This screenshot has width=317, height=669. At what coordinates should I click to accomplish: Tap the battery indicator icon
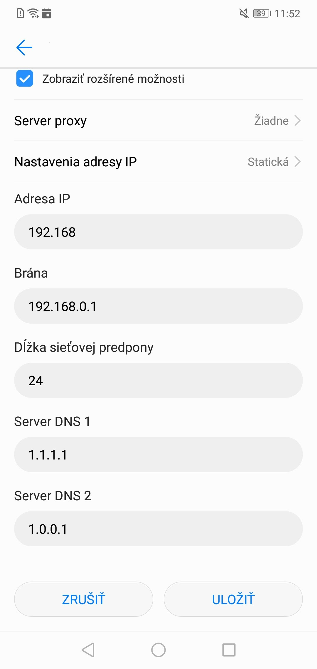pyautogui.click(x=262, y=13)
